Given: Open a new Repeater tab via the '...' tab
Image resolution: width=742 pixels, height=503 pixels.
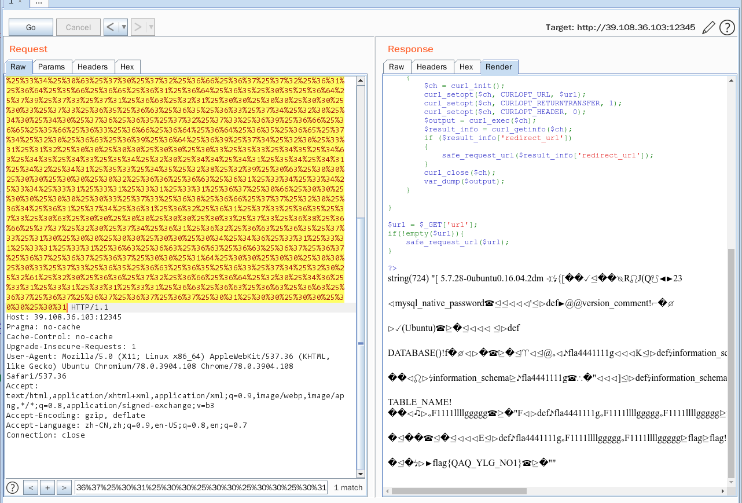Looking at the screenshot, I should tap(39, 2).
